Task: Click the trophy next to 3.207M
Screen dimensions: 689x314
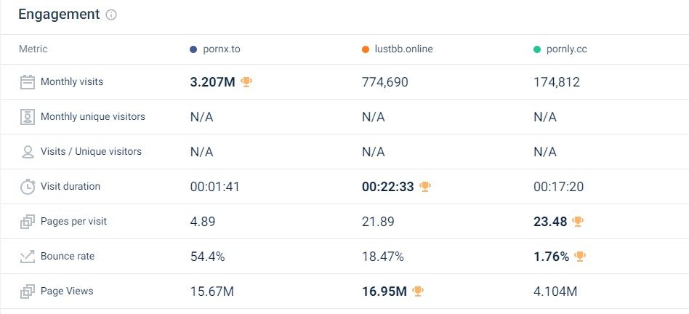Action: point(246,81)
